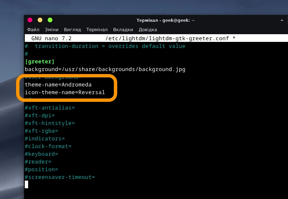Click the '#xft-dpi=' line
The height and width of the screenshot is (199, 288).
[x=40, y=115]
